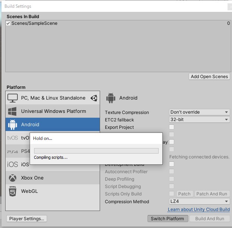The width and height of the screenshot is (232, 228).
Task: Open the Compression Method LZ4 dropdown
Action: pyautogui.click(x=199, y=201)
